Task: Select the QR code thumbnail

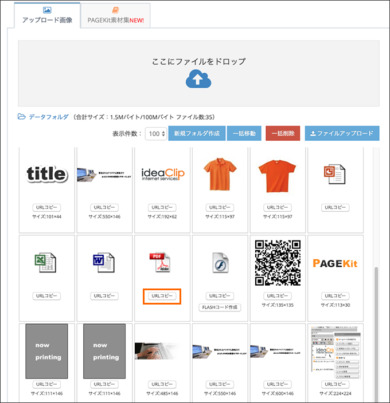Action: [x=278, y=263]
